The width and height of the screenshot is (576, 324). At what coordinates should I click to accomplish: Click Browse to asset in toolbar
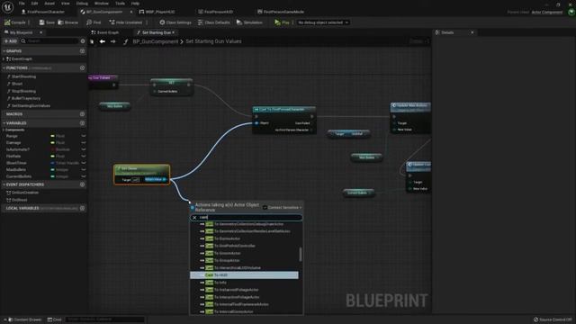tap(68, 22)
